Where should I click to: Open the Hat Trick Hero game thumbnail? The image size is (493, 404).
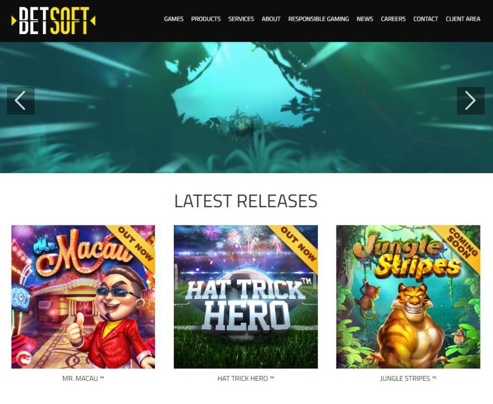coord(246,297)
